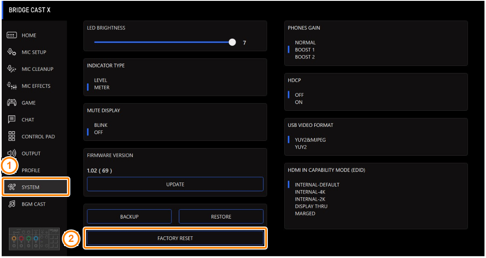Select MARGED EDID mode

[x=305, y=213]
